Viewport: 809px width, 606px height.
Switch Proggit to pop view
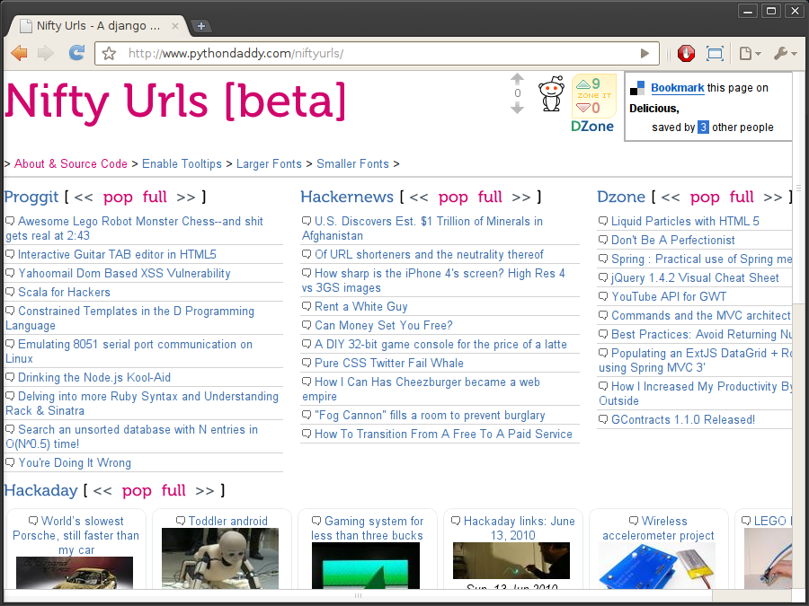pos(118,198)
